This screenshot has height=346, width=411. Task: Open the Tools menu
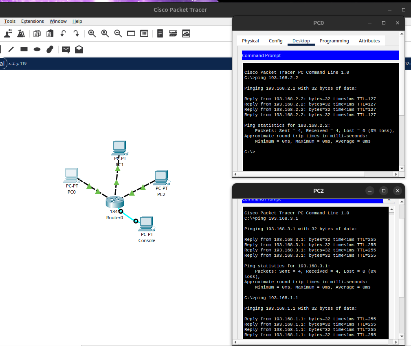pyautogui.click(x=10, y=21)
